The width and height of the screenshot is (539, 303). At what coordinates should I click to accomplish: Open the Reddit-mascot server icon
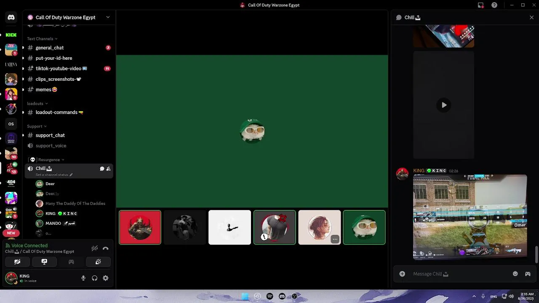tap(11, 226)
